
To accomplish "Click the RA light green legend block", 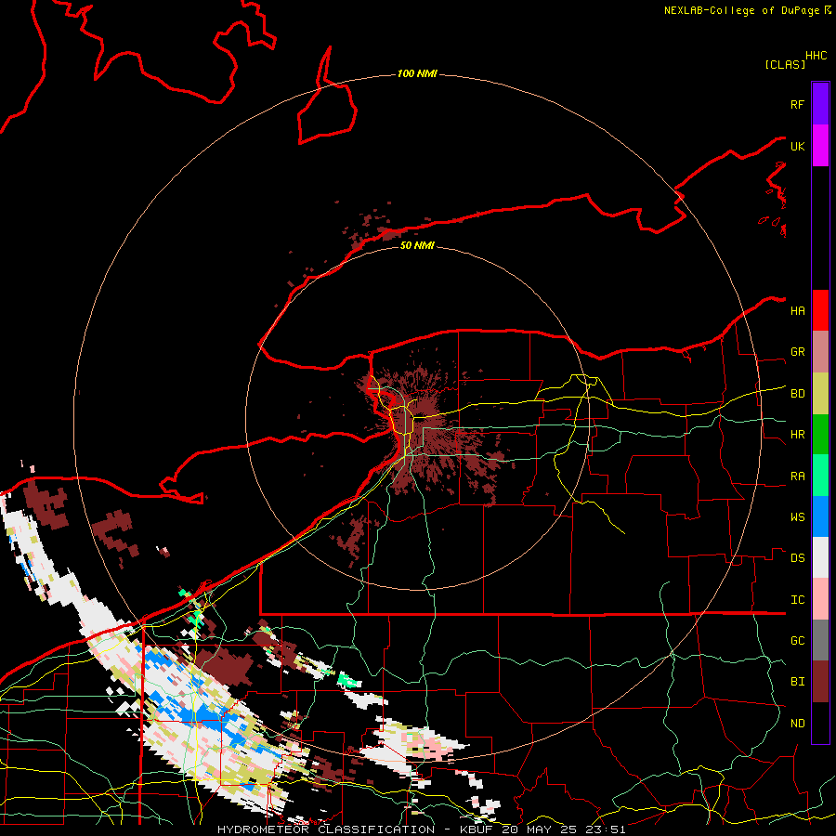I will click(x=820, y=476).
